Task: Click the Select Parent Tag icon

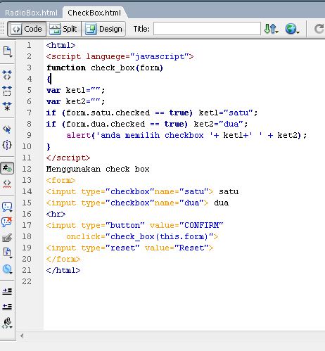Action: coord(7,129)
